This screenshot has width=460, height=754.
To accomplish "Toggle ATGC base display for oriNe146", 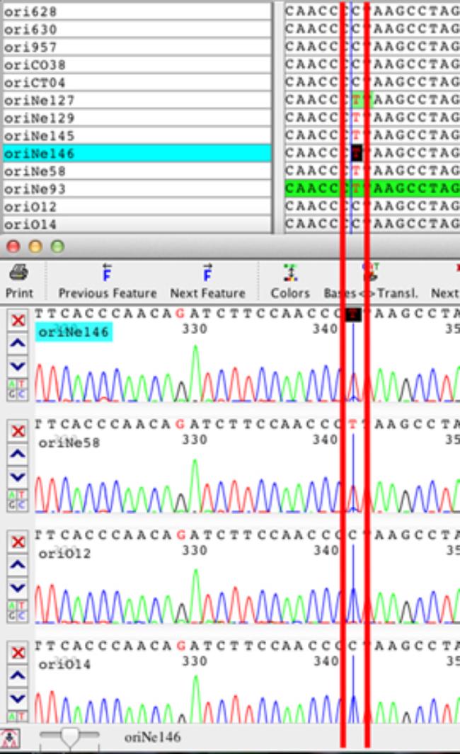I will 18,392.
